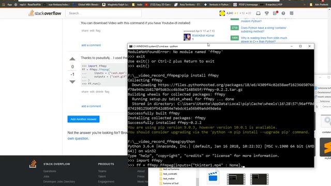Open the Altri Preferiti bookmarks folder
This screenshot has height=186, width=331.
tap(319, 5)
